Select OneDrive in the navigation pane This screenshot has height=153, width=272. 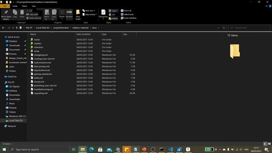tap(12, 76)
